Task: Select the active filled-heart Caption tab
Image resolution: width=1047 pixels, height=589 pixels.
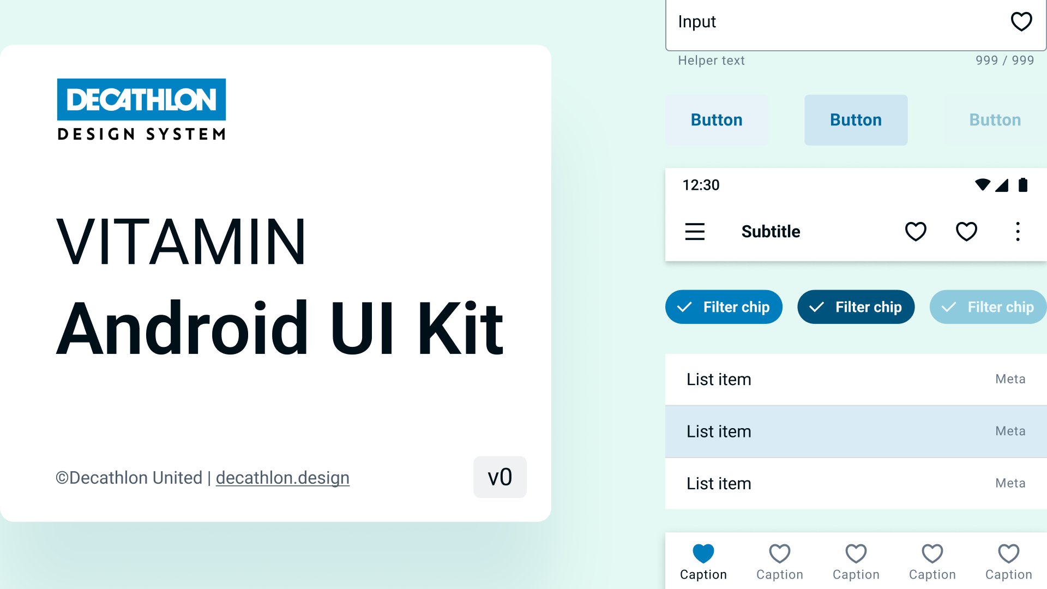Action: [x=703, y=562]
